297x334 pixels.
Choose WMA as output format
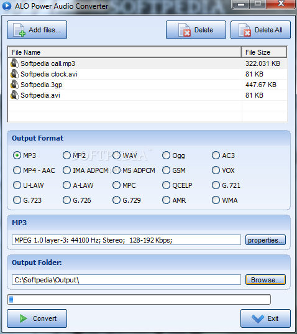coord(225,200)
